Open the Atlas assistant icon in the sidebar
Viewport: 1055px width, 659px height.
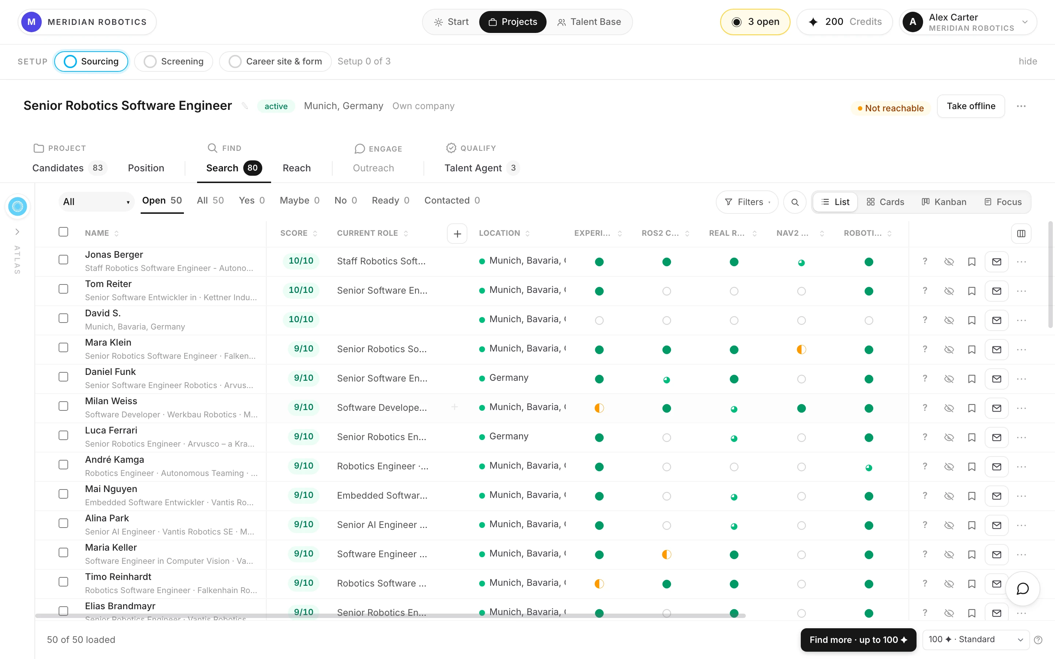(18, 206)
